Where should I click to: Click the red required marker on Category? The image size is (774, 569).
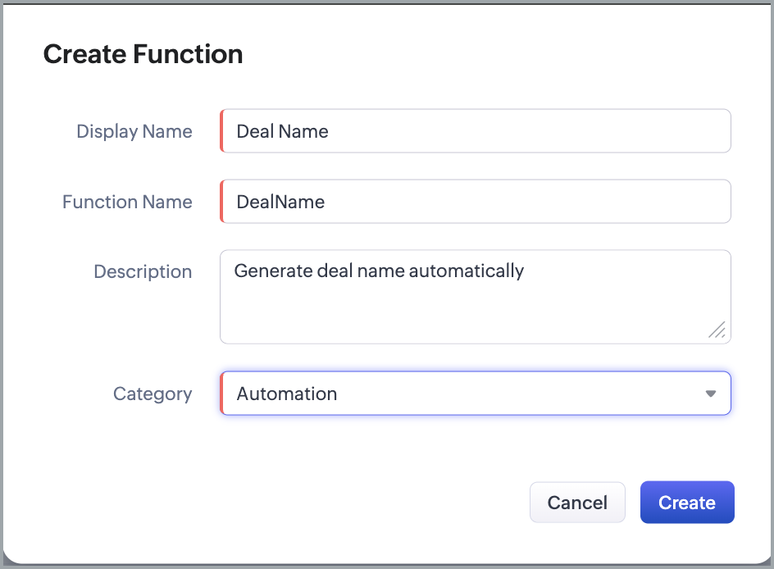[x=221, y=394]
